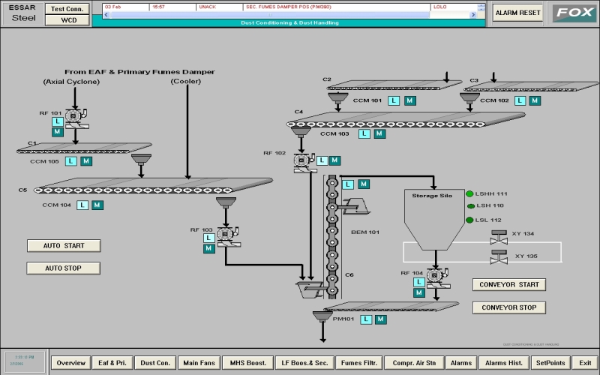Open the RF 103 rotary feeder symbol
Screen dimensions: 600x375
pos(229,236)
